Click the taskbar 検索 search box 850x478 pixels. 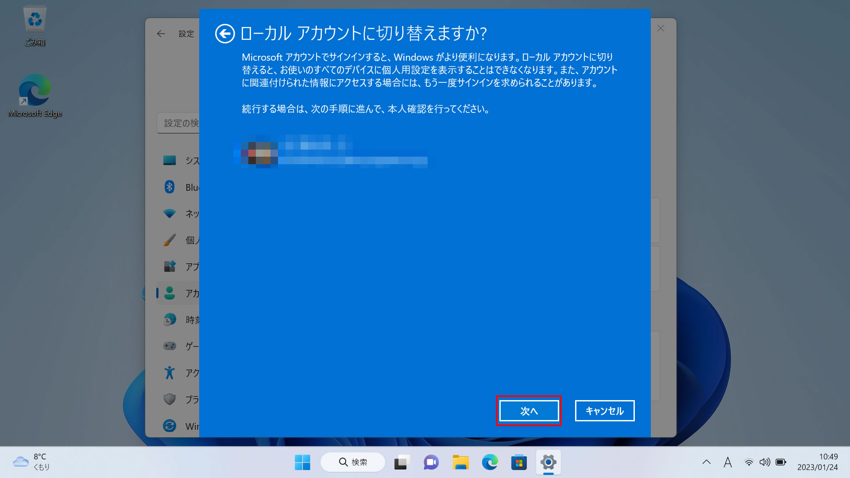tap(353, 463)
